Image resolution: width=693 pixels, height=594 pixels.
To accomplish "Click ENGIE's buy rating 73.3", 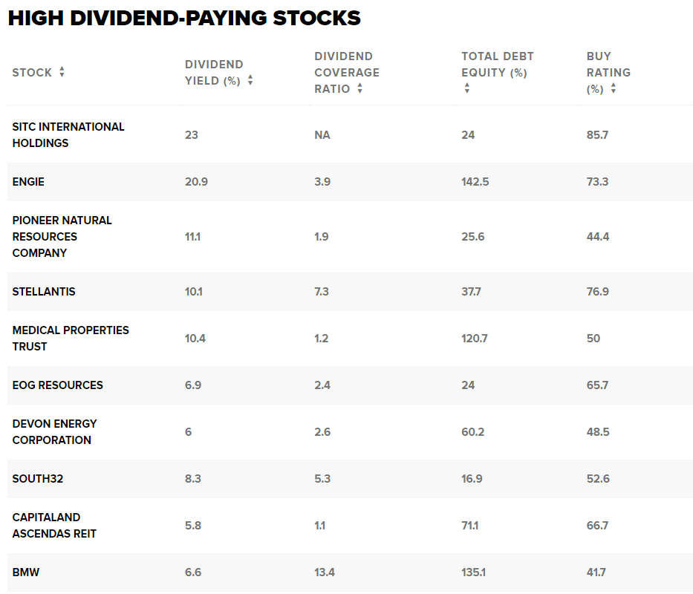I will [597, 182].
